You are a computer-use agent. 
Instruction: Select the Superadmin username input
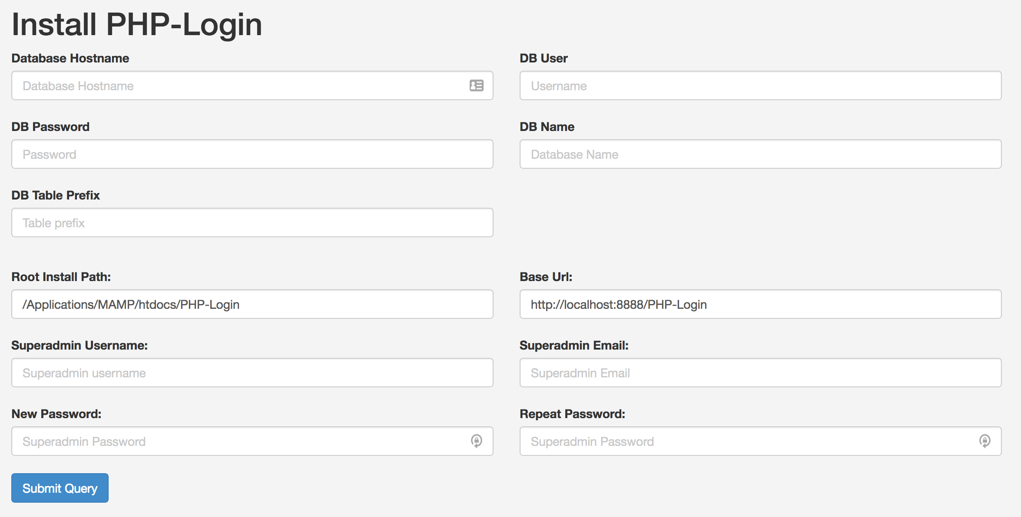[252, 373]
